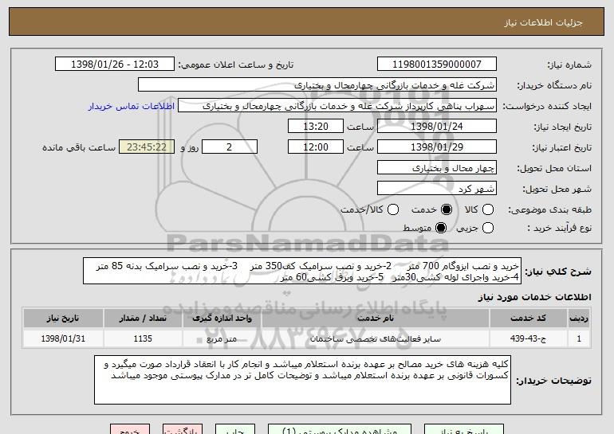Click the ردیف column header
Image resolution: width=614 pixels, height=434 pixels.
tap(579, 319)
